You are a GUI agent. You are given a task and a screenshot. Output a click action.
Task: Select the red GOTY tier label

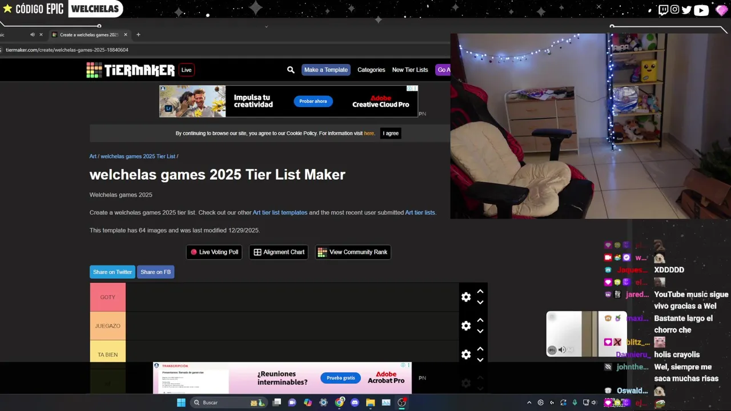tap(107, 297)
